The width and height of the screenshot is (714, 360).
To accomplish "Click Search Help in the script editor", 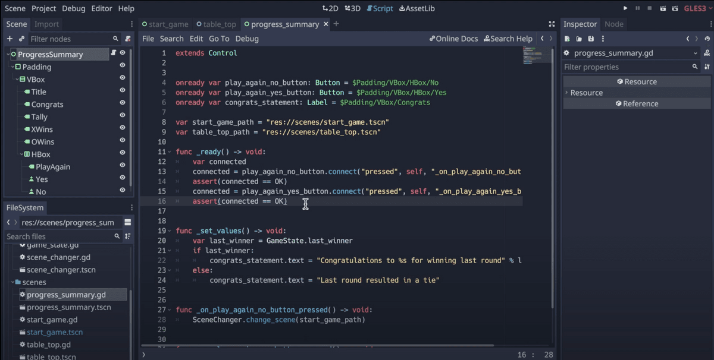I will [508, 38].
